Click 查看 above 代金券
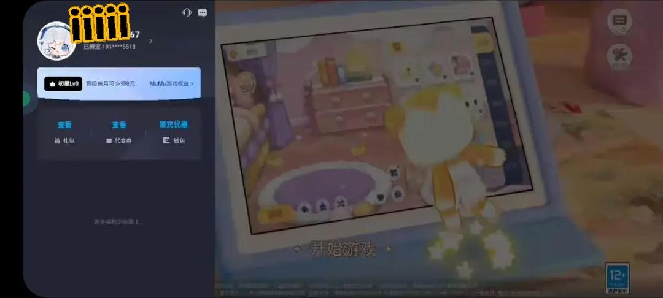Screen dimensions: 663x298 119,125
